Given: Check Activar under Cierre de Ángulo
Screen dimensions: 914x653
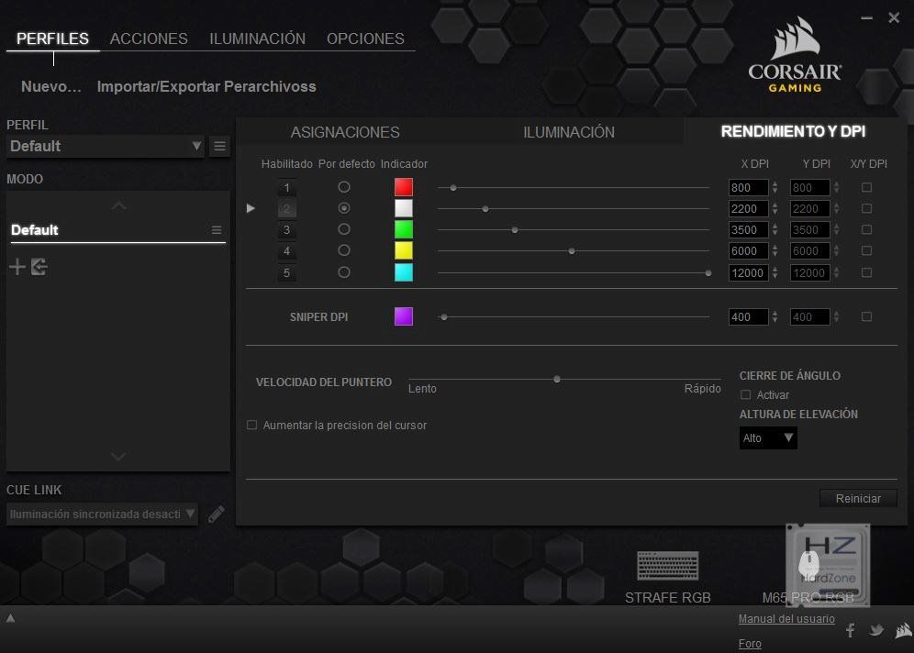Looking at the screenshot, I should 745,395.
